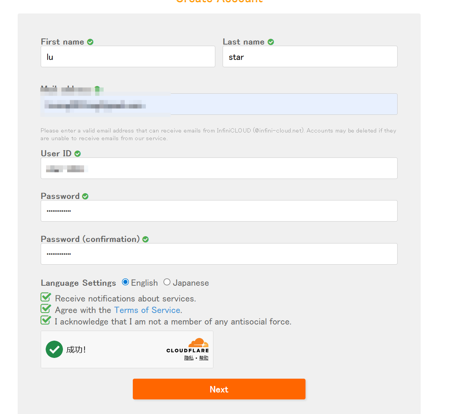Click the green checkmark beside Last name

coord(271,42)
